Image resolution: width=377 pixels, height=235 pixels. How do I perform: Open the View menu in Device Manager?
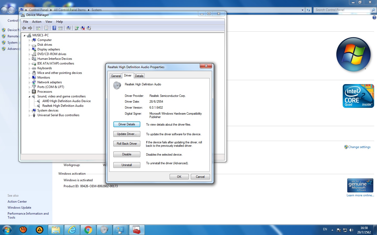[x=49, y=22]
